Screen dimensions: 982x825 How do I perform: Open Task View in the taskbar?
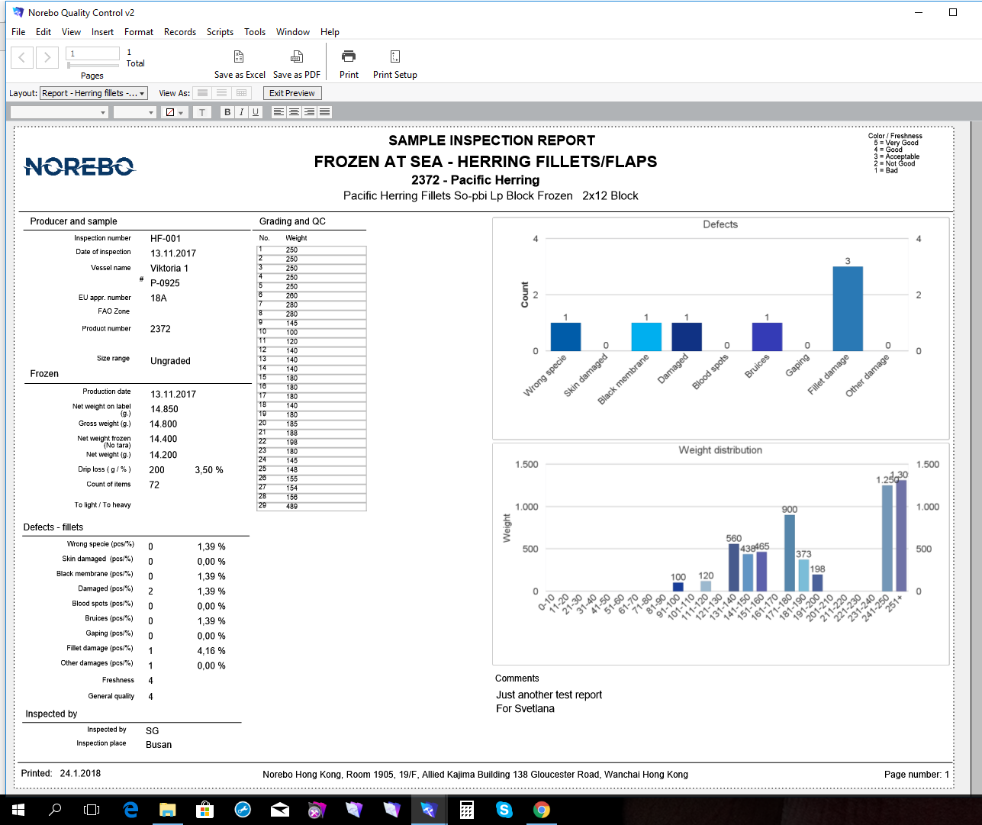[92, 810]
